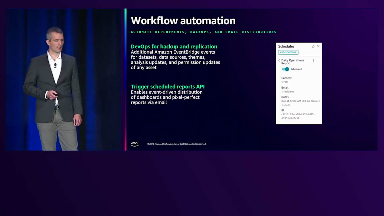Open the Daily Operations Report options menu

[x=314, y=61]
